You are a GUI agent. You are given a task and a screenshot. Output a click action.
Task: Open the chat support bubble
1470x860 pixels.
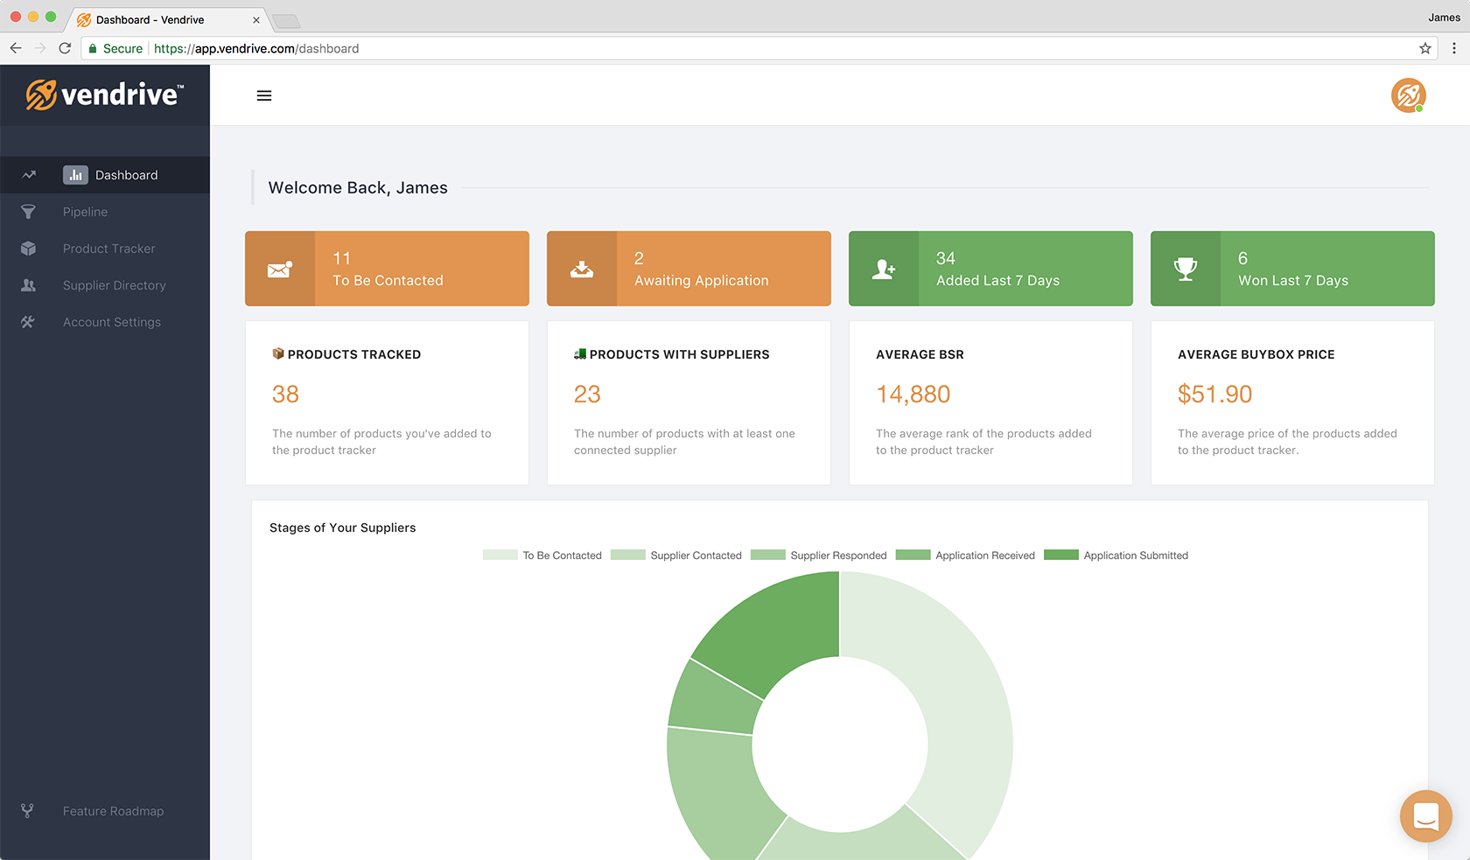pos(1425,815)
